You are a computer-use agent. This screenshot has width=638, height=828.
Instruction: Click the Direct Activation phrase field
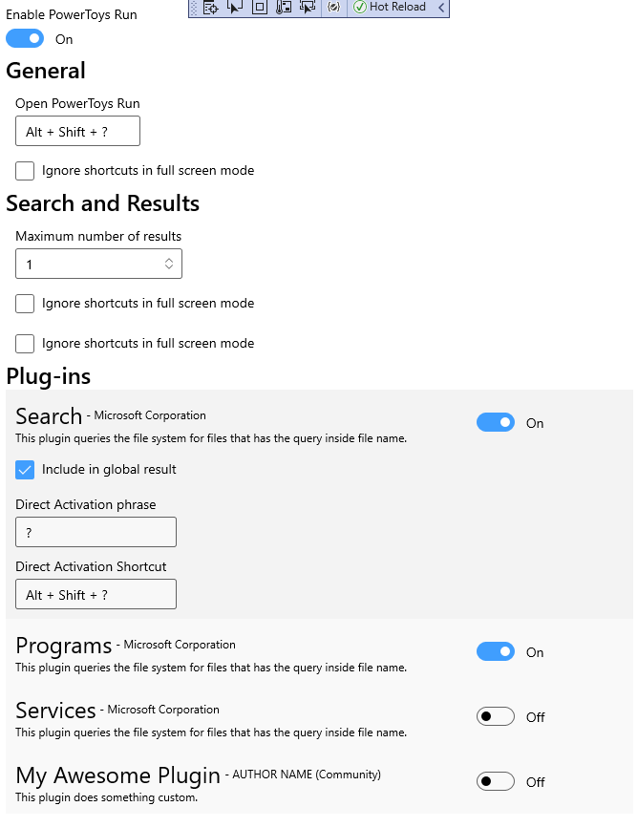96,532
